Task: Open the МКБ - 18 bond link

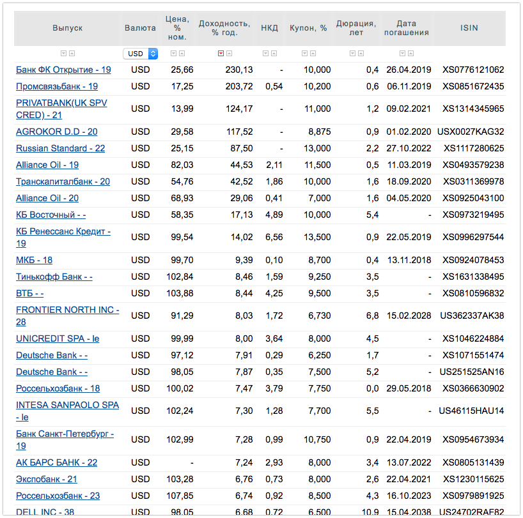Action: (34, 261)
